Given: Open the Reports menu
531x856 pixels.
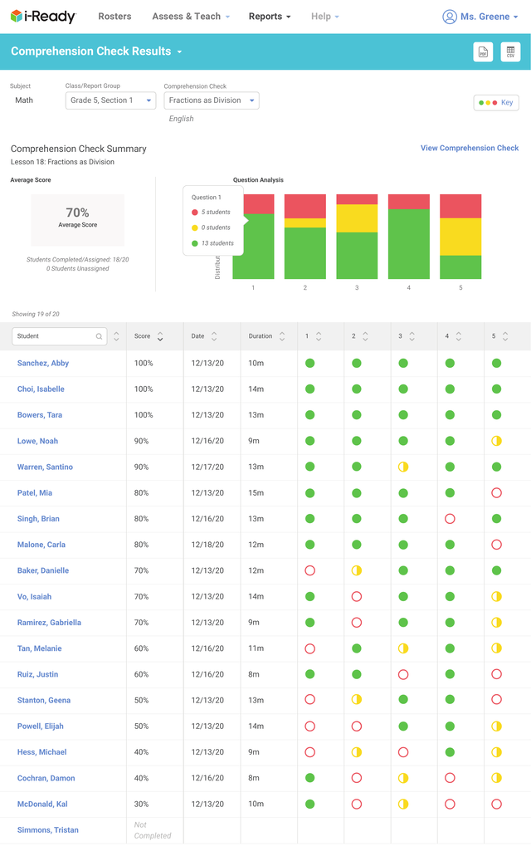Looking at the screenshot, I should [270, 17].
